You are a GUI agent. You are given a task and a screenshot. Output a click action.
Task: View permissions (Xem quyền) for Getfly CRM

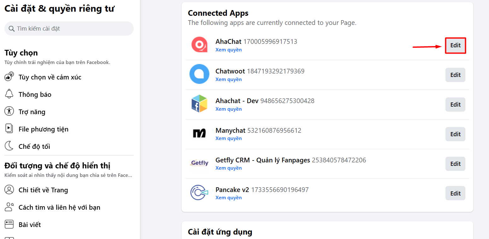229,168
